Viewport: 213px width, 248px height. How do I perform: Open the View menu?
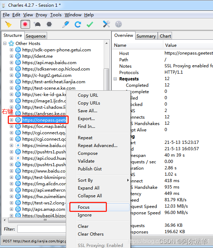28,15
